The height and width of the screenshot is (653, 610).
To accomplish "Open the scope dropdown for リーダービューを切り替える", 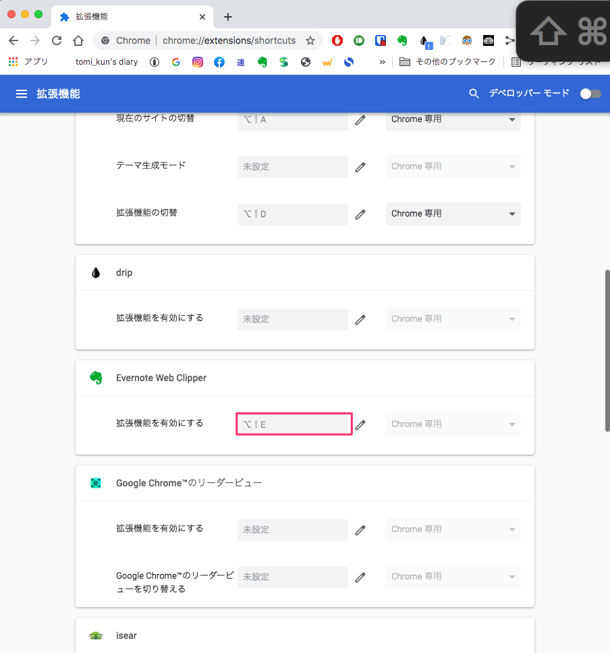I will (x=453, y=576).
